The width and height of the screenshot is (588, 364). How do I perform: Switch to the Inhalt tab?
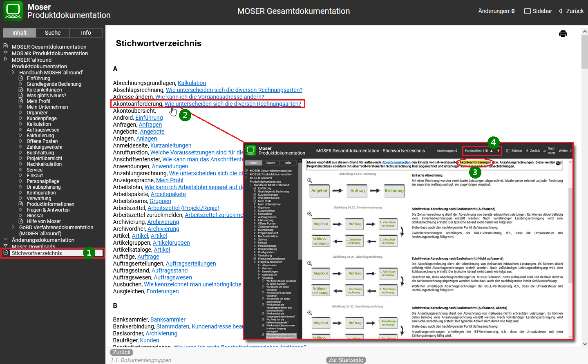tap(19, 33)
